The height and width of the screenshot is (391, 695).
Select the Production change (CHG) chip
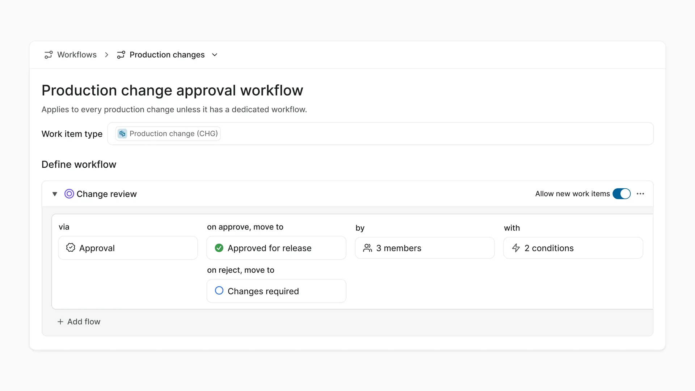click(x=168, y=134)
